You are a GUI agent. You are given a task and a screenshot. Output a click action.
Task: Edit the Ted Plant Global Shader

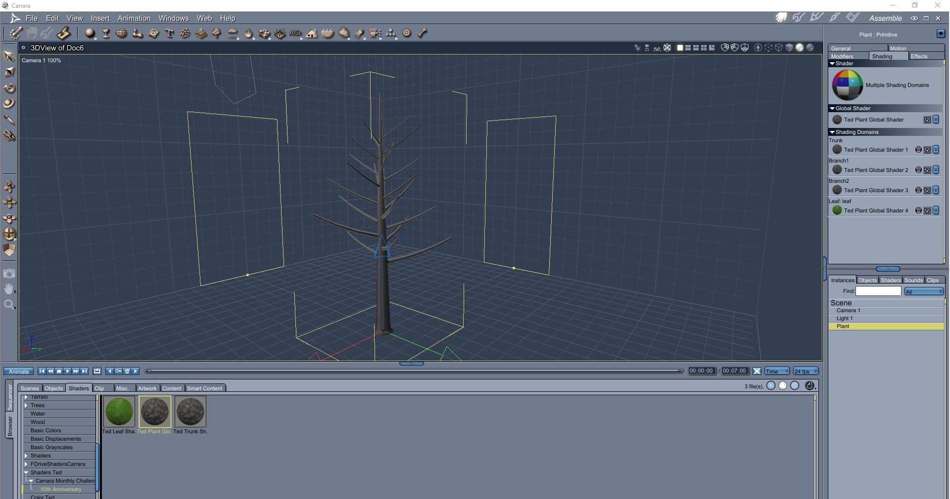coord(927,120)
